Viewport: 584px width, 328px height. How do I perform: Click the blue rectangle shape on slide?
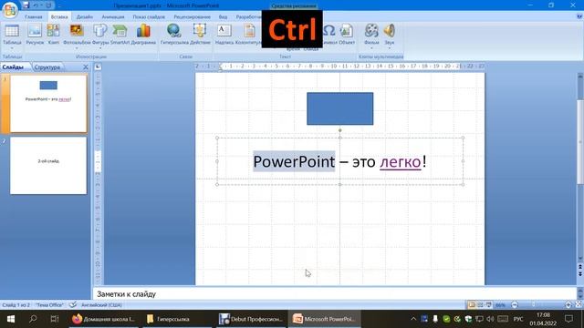tap(339, 108)
